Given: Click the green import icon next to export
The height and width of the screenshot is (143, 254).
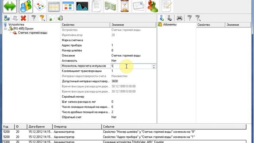Looking at the screenshot, I should (60, 18).
